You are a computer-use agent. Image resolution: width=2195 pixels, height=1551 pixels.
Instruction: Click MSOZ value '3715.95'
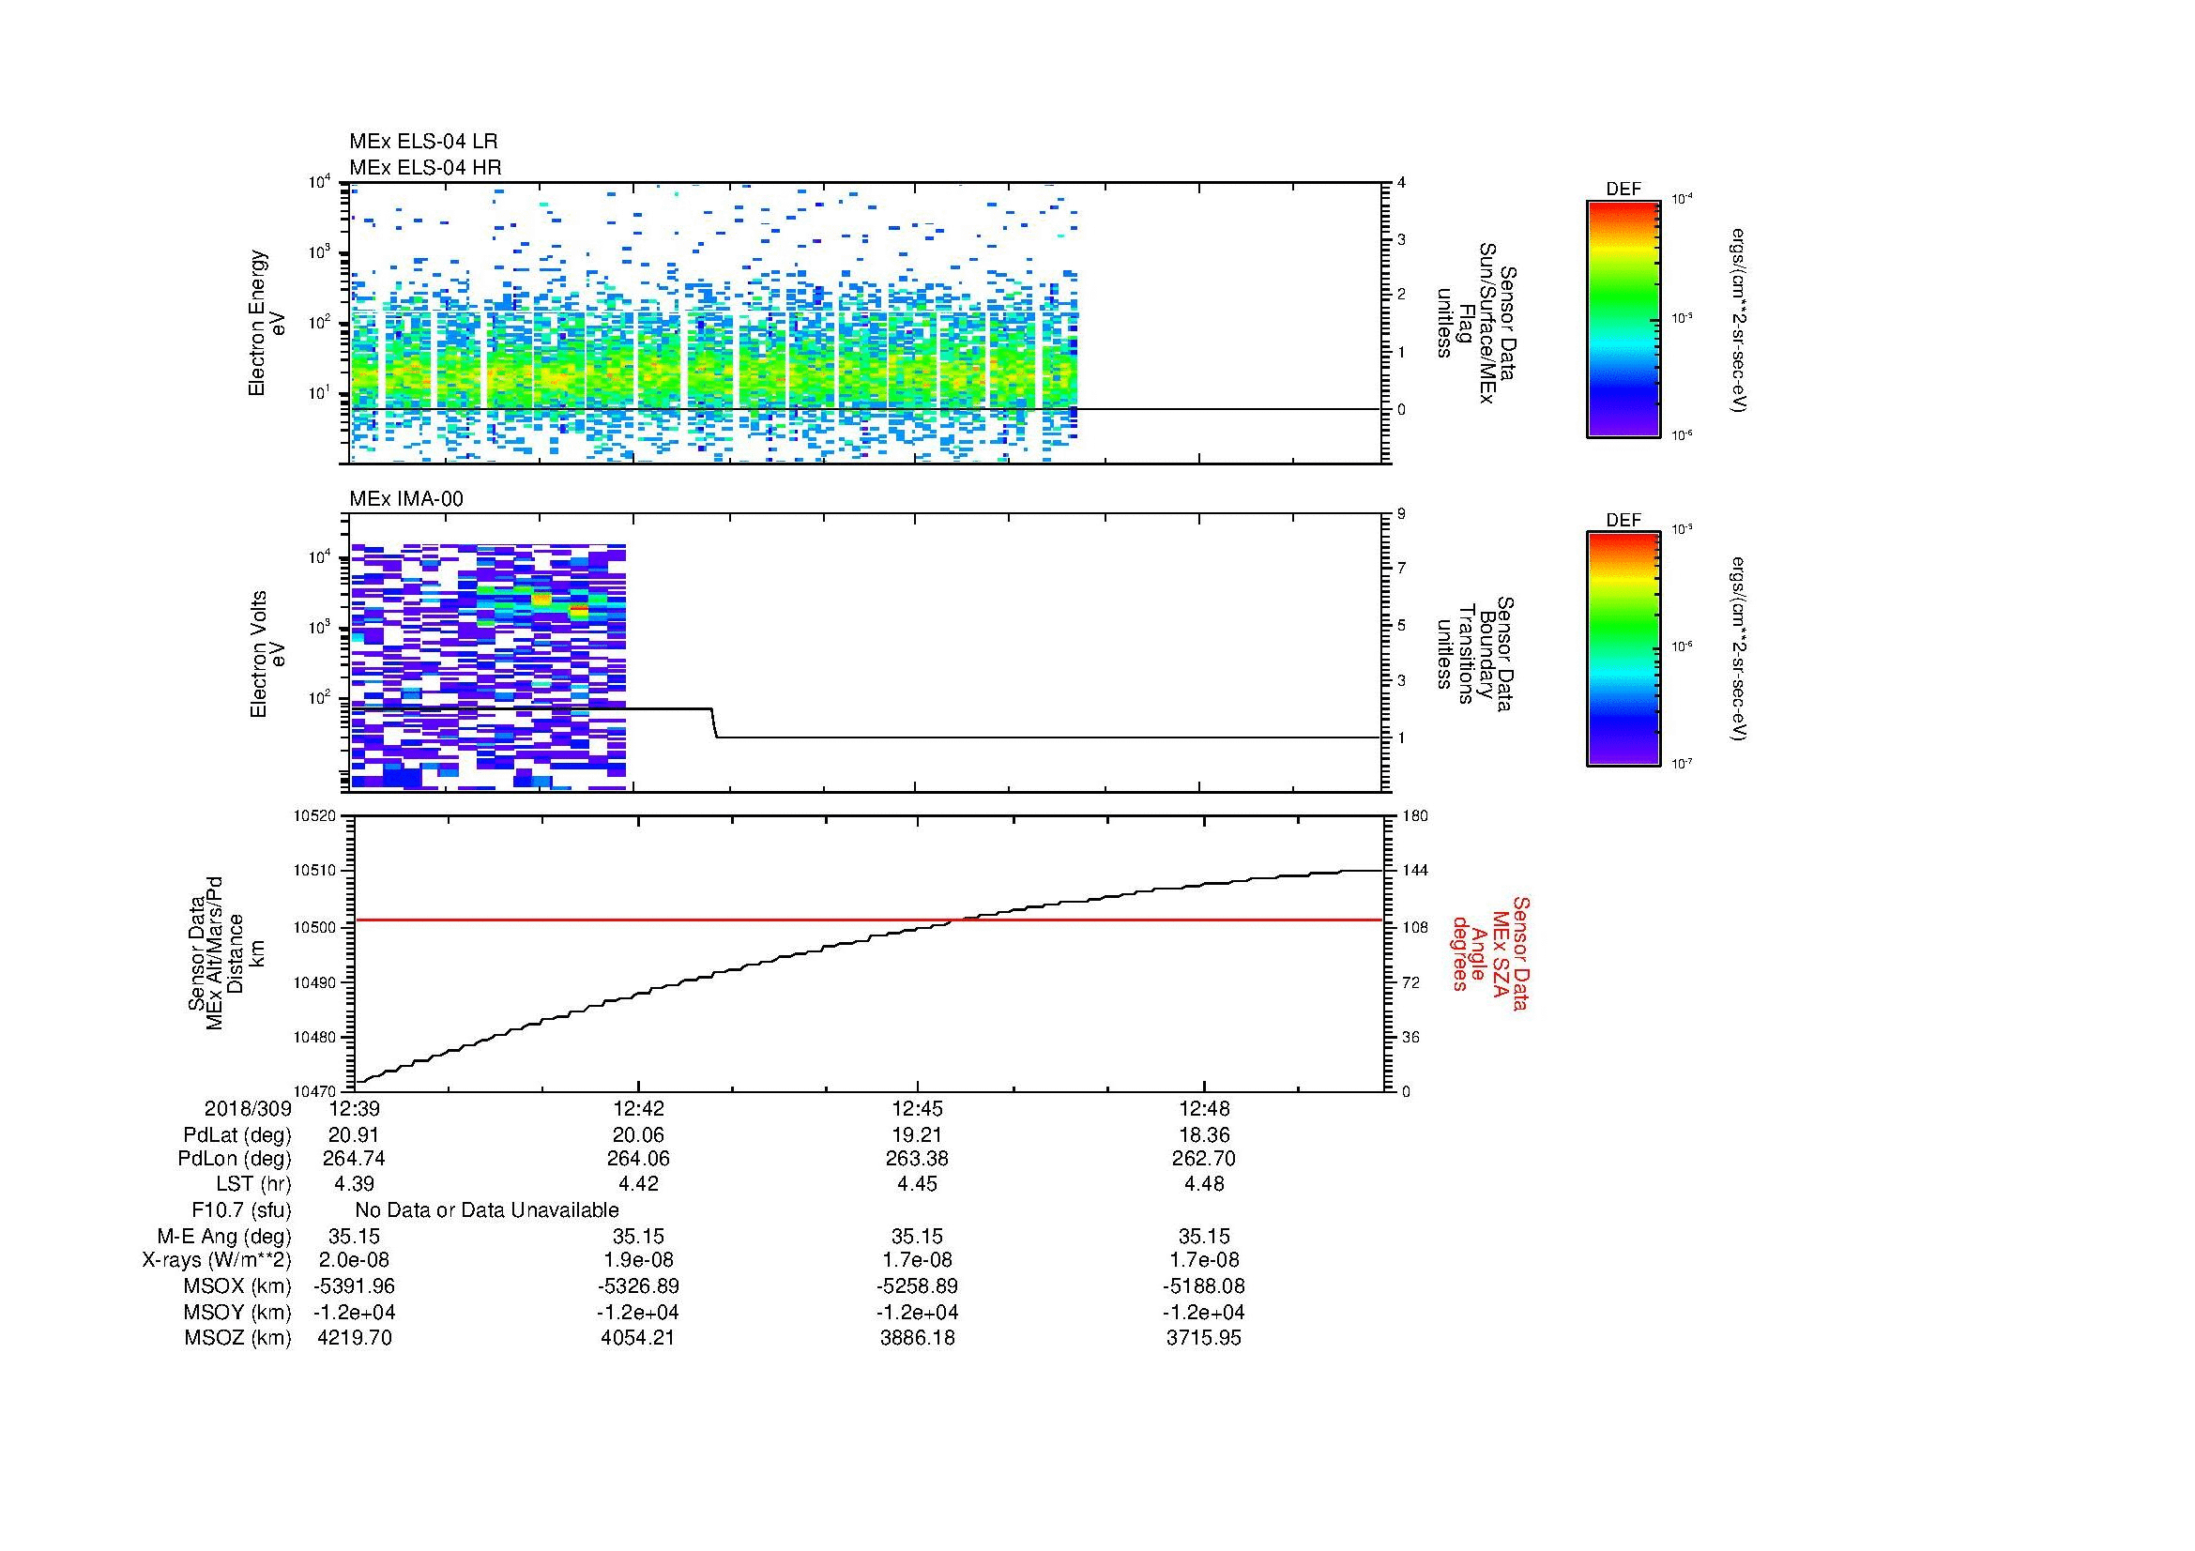point(1205,1338)
